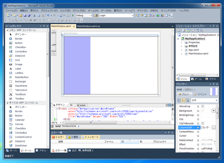Click the Open File toolbar icon

21,15
